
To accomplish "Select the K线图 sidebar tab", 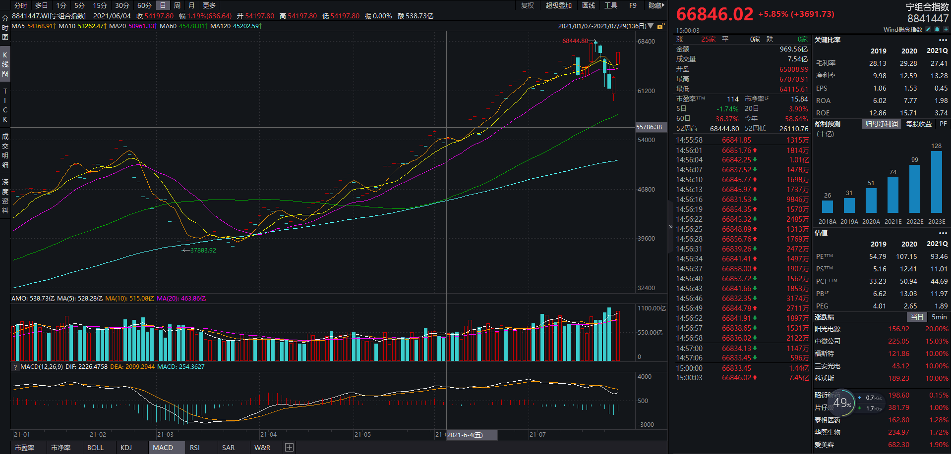I will [5, 64].
